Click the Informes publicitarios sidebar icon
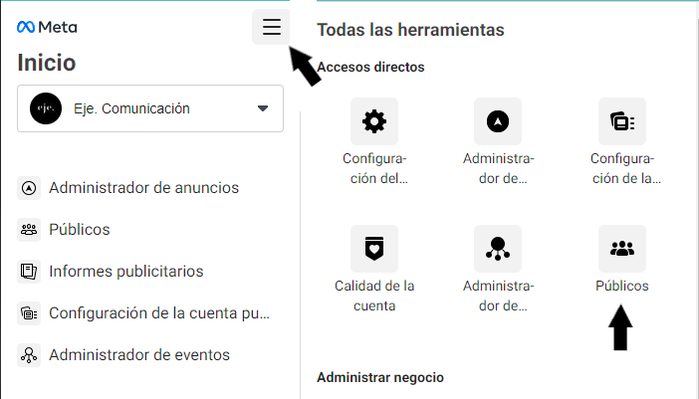The image size is (699, 399). (29, 271)
